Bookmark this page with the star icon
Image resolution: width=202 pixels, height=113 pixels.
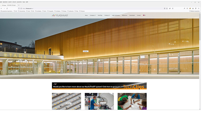(x=167, y=8)
